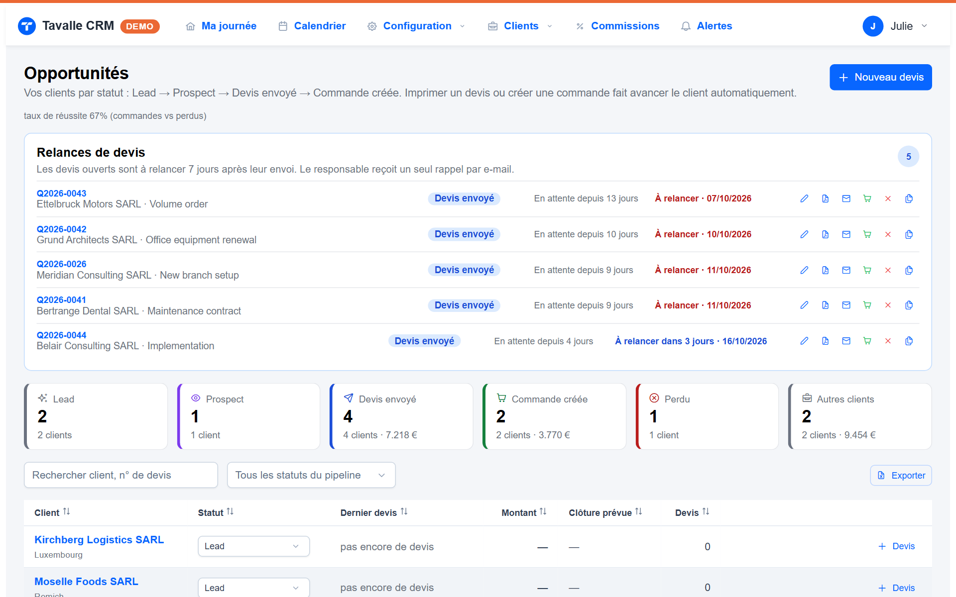Sort table by Montant column
Screen dimensions: 956x597
coord(524,512)
